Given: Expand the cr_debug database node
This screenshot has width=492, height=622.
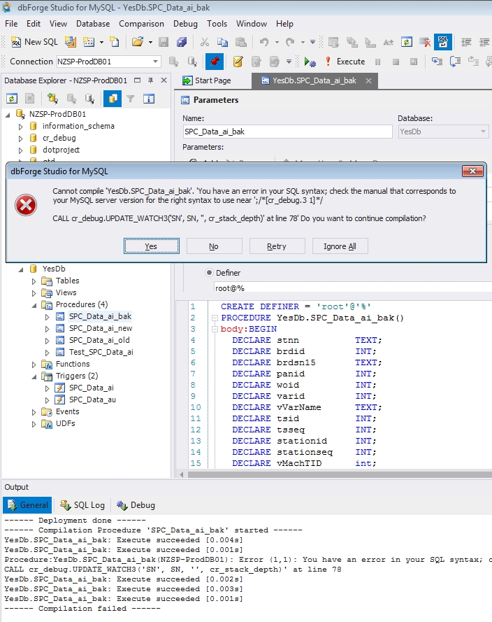Looking at the screenshot, I should (x=20, y=139).
